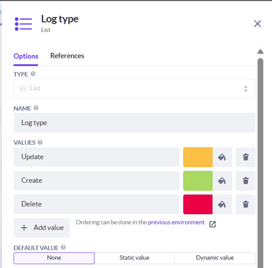Viewport: 272px width, 268px height.
Task: Open the TYPE List dropdown
Action: [x=134, y=89]
